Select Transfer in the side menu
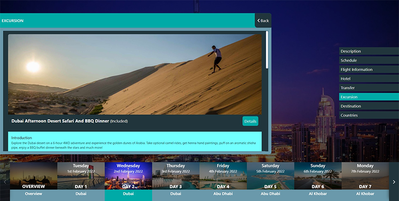 coord(368,88)
